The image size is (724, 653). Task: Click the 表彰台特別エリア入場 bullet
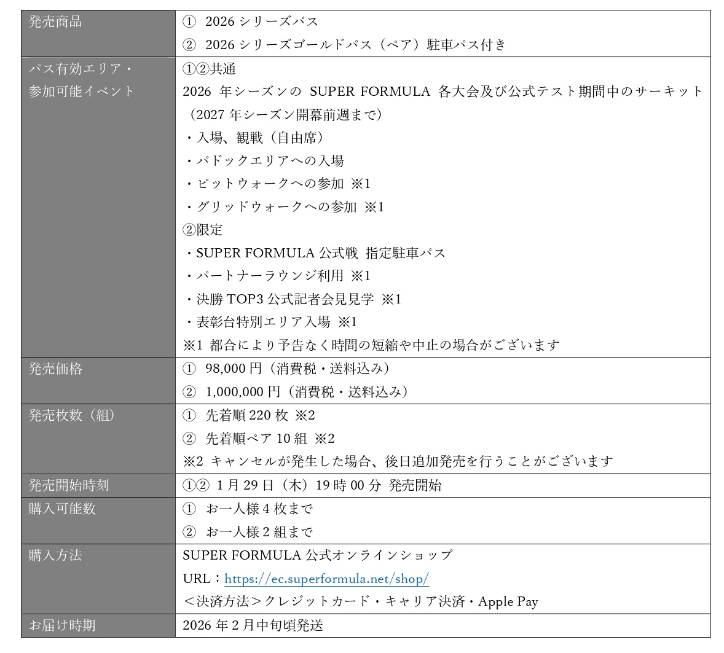270,322
